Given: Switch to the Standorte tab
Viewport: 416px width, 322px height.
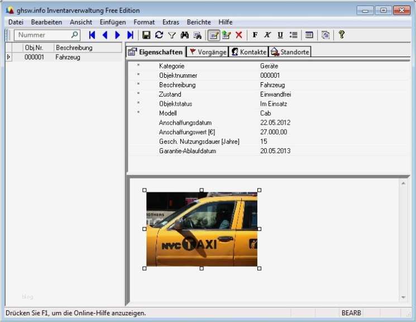Looking at the screenshot, I should coord(290,52).
